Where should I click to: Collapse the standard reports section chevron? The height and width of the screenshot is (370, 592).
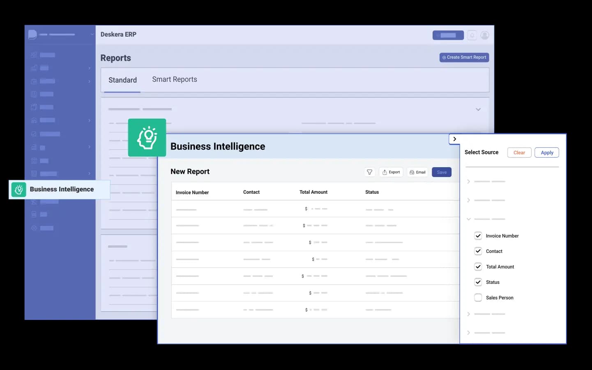(x=478, y=109)
